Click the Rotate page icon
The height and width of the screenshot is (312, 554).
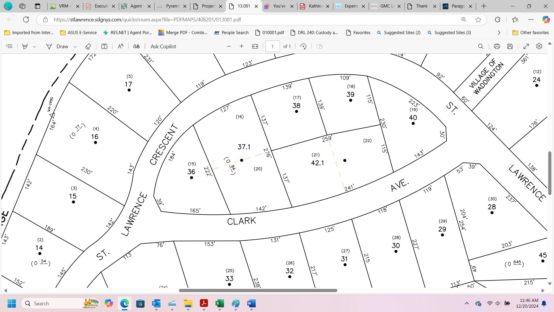pyautogui.click(x=303, y=46)
